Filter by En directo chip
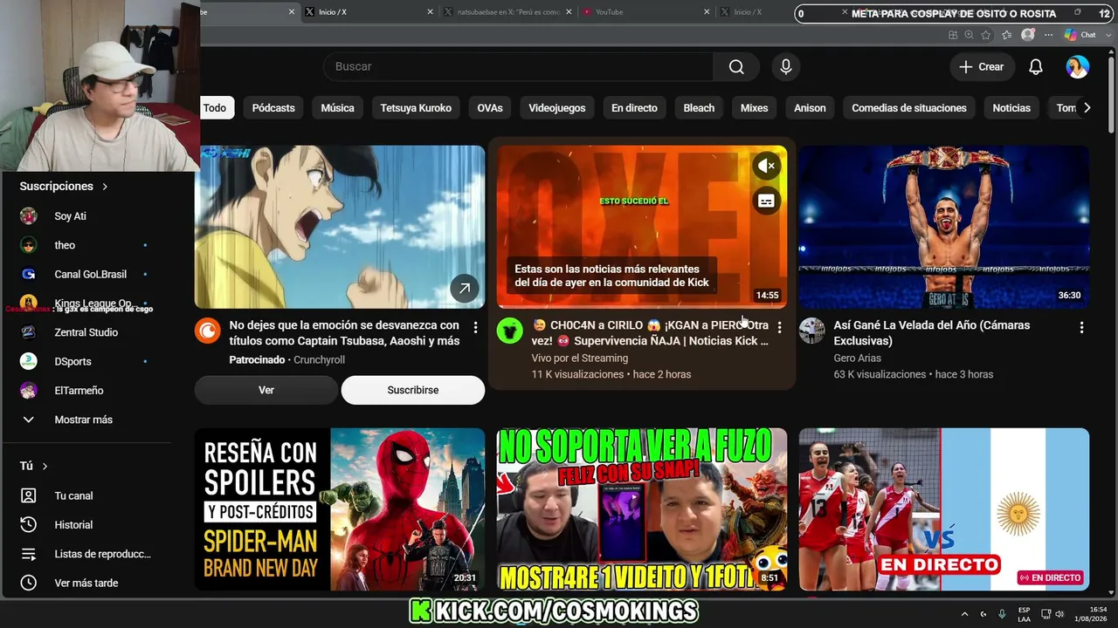 pyautogui.click(x=634, y=108)
